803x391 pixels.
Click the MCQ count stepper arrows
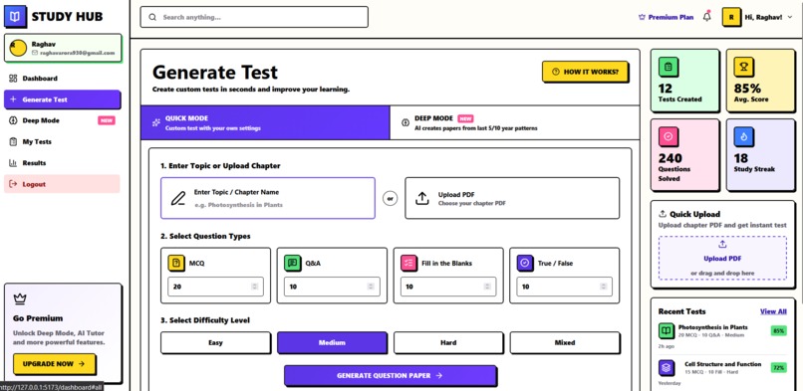254,287
